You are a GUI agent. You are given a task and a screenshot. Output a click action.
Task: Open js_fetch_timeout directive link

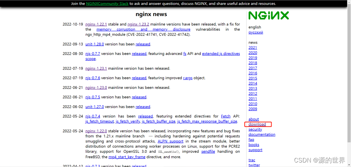pyautogui.click(x=100, y=121)
